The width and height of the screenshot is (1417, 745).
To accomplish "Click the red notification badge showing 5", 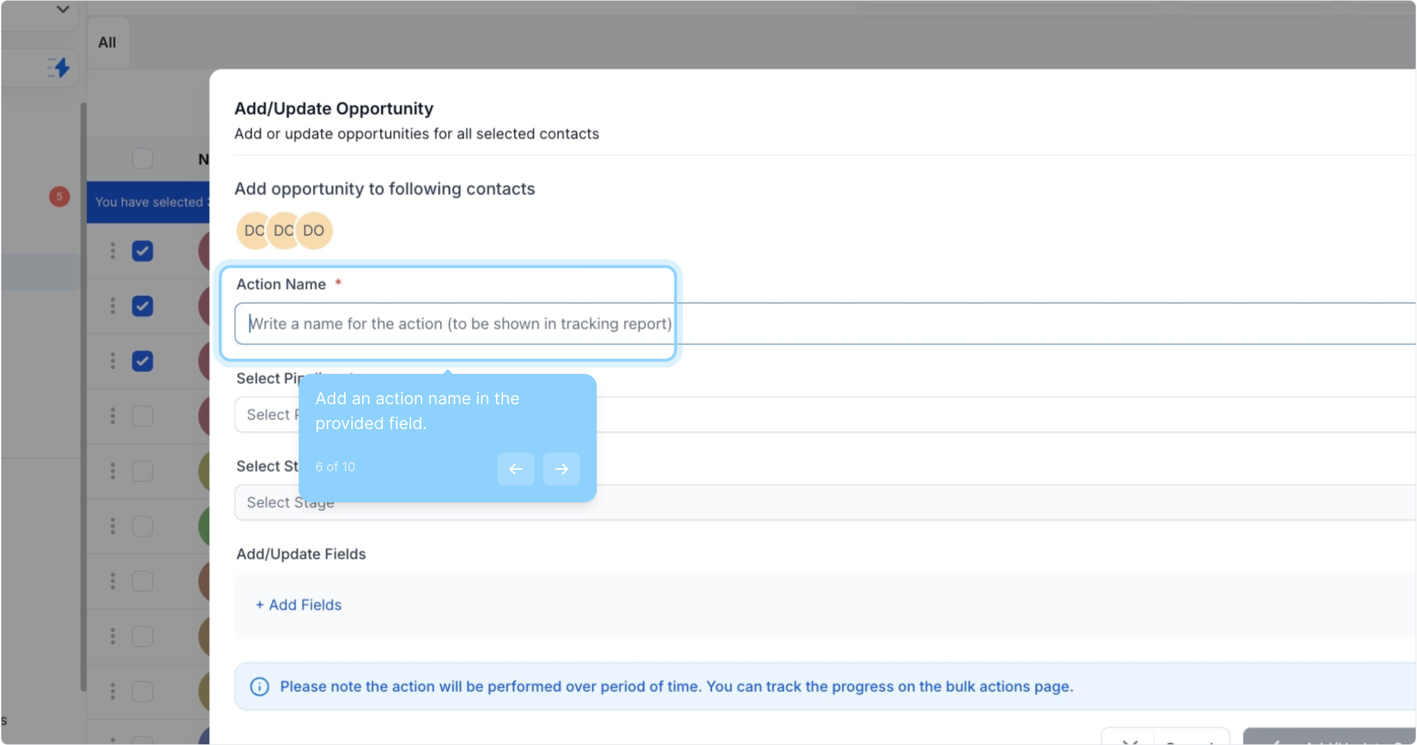I will coord(59,197).
